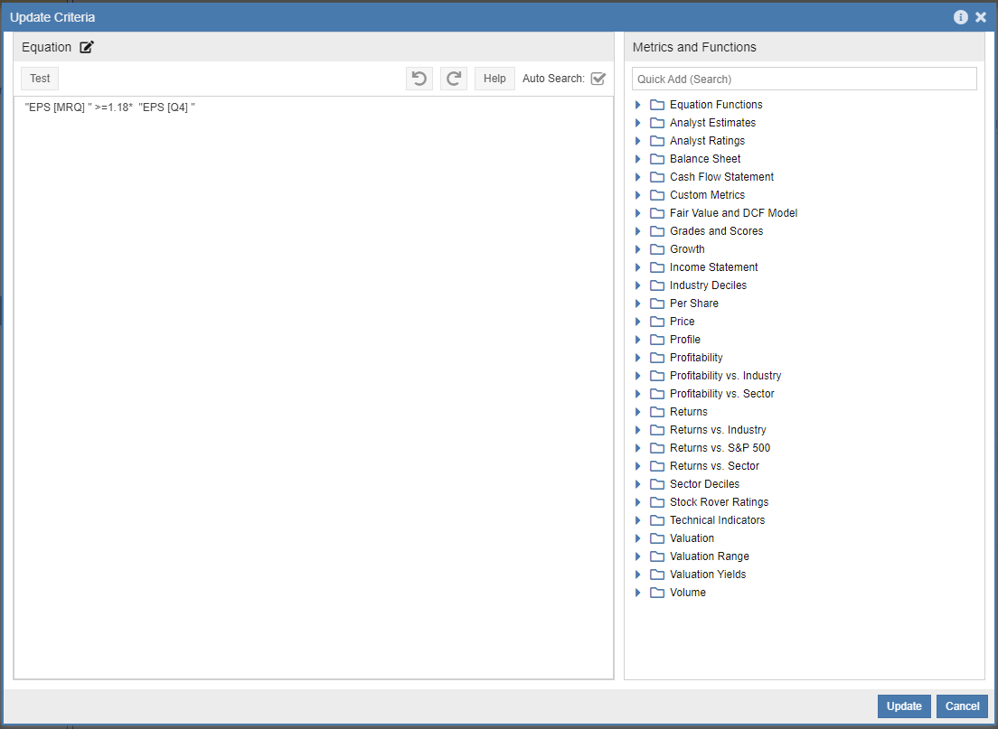Click the Technical Indicators folder icon
The width and height of the screenshot is (998, 729).
point(657,520)
